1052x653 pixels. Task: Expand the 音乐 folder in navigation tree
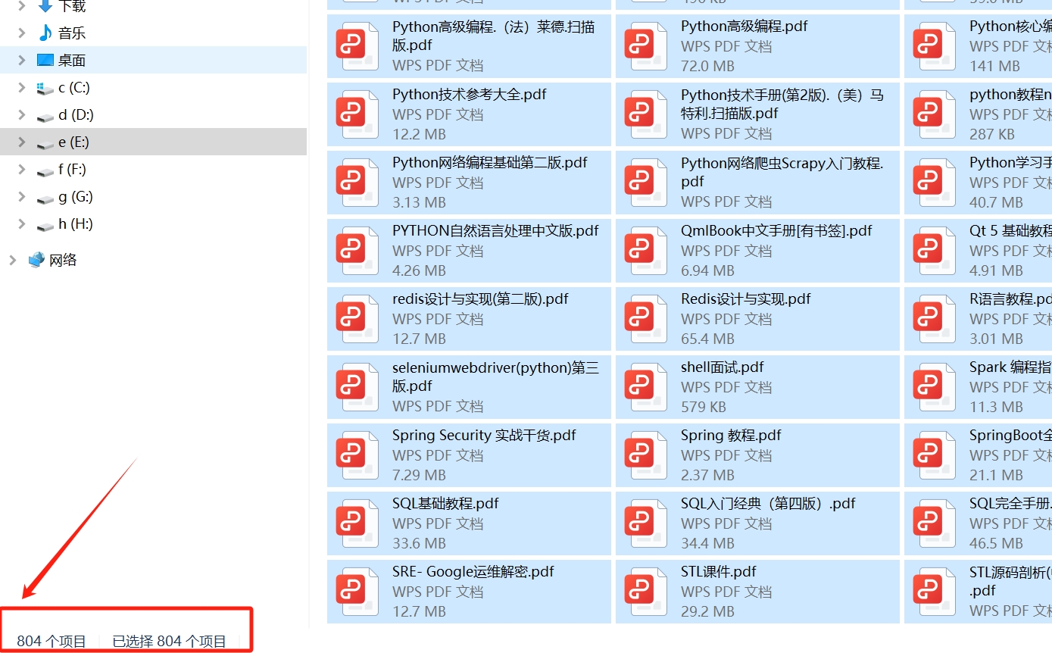22,33
